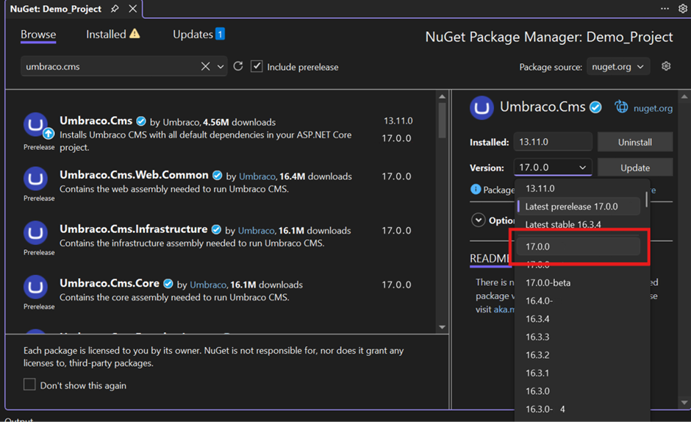Toggle the Include prerelease checkbox
Viewport: 691px width, 422px height.
pyautogui.click(x=257, y=66)
